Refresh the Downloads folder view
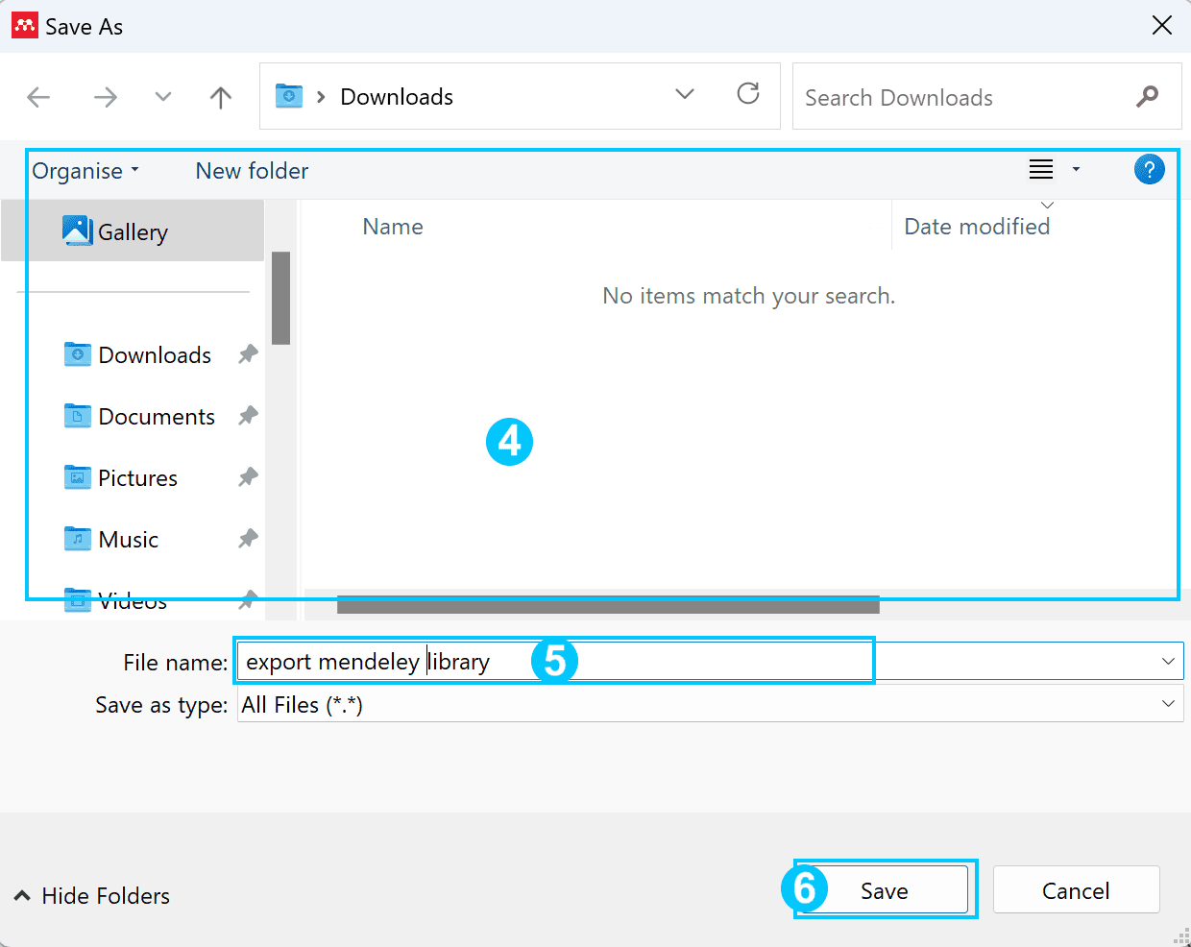Image resolution: width=1191 pixels, height=947 pixels. point(748,93)
